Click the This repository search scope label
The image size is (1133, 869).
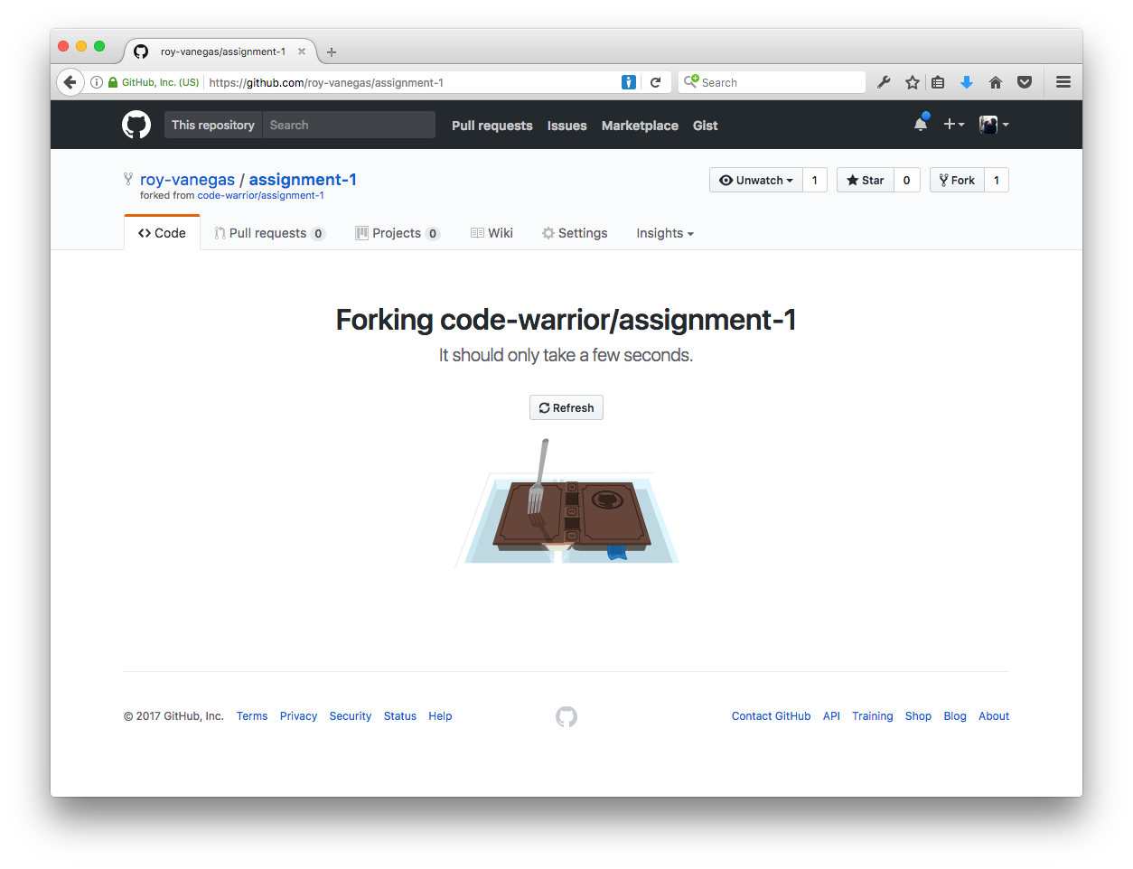point(213,125)
